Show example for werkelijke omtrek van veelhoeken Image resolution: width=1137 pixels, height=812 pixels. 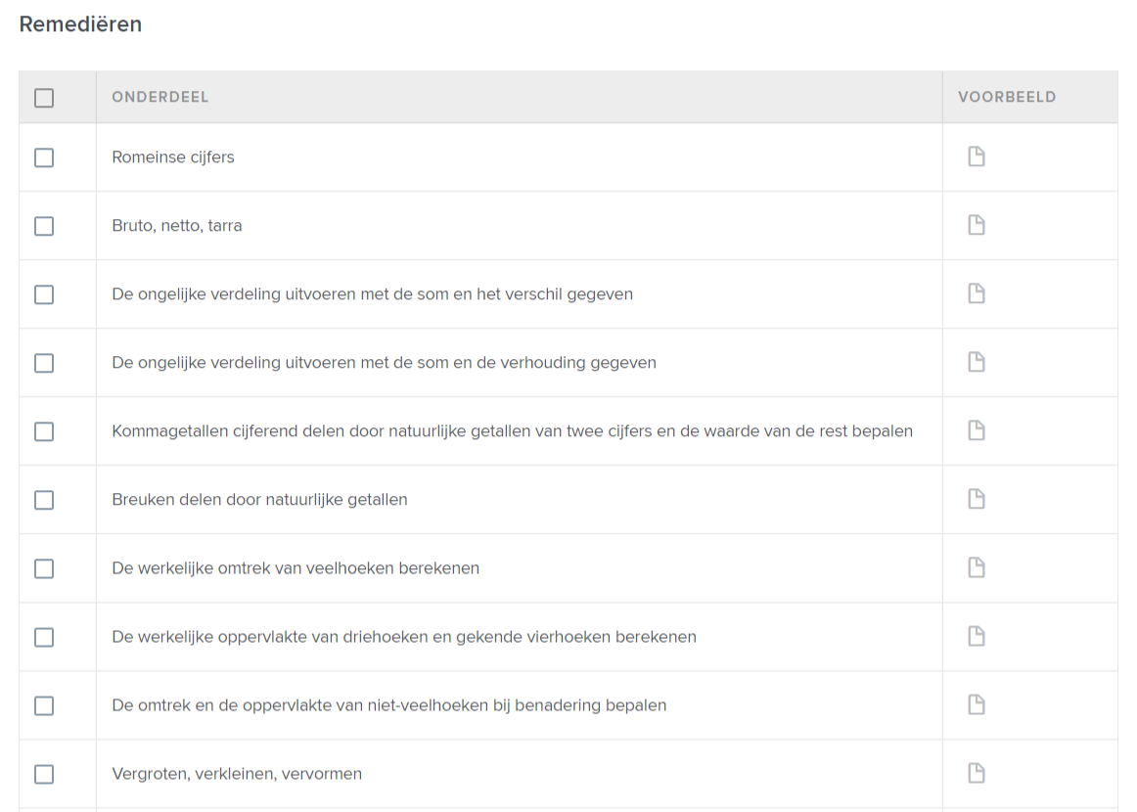pos(976,567)
